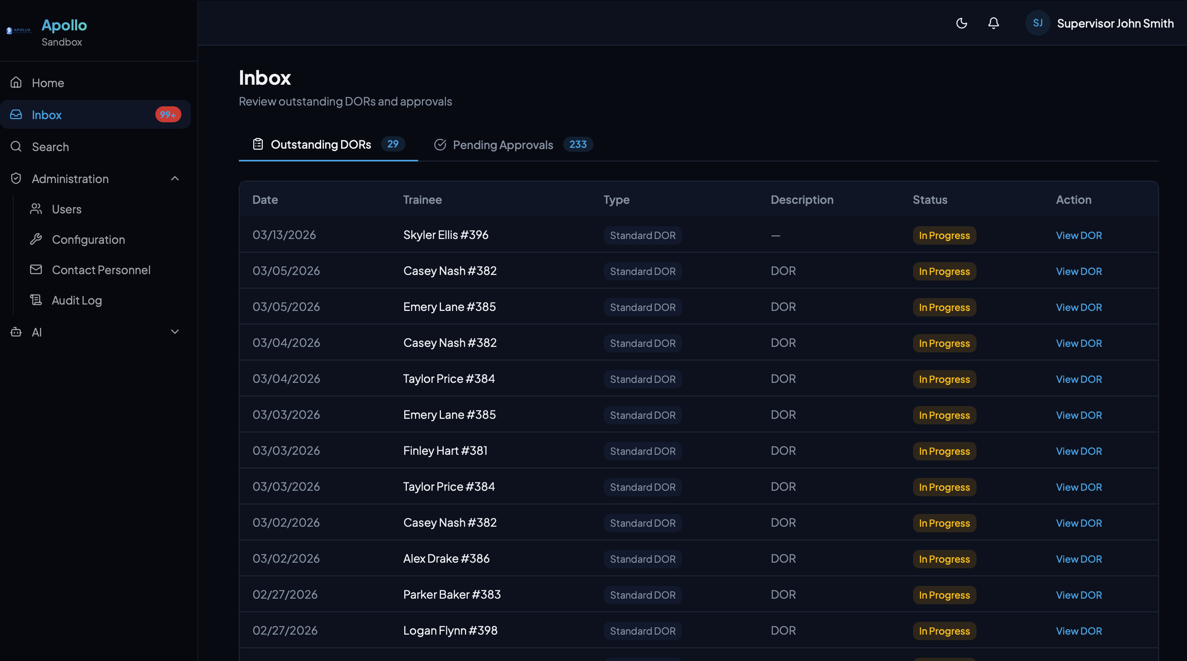This screenshot has height=661, width=1187.
Task: Open Search using the magnifier icon
Action: point(16,147)
